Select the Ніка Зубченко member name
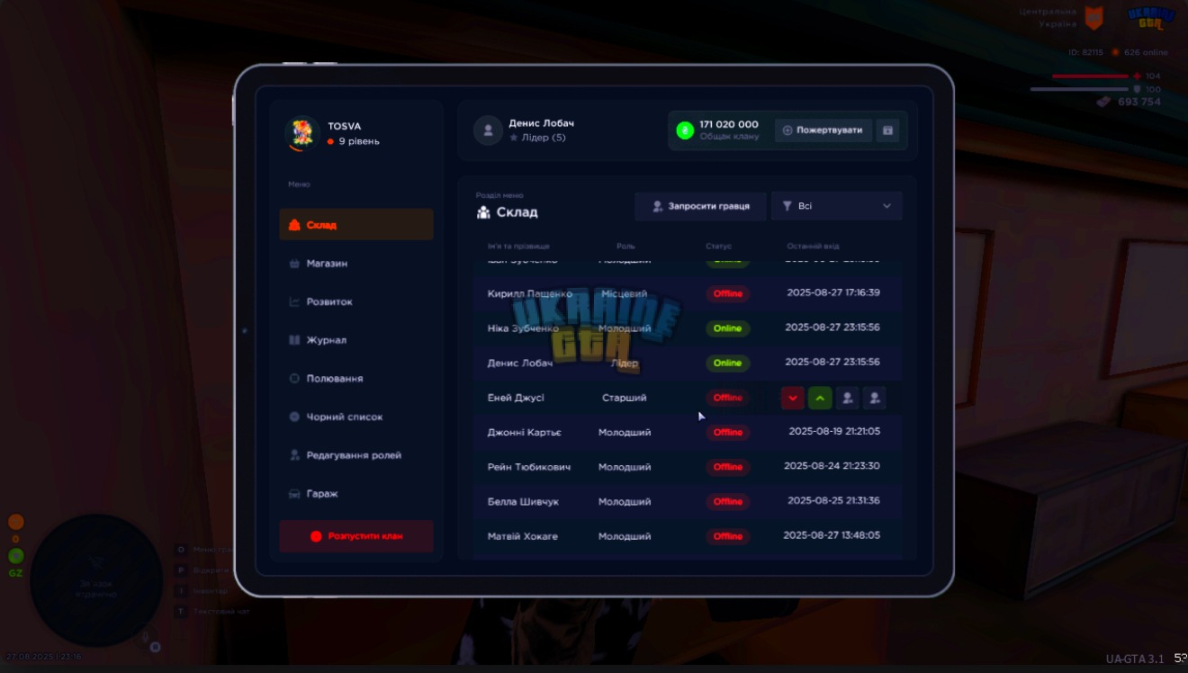Image resolution: width=1188 pixels, height=673 pixels. 523,328
